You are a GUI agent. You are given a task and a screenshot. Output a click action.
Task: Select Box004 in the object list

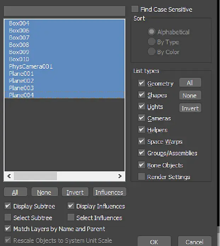click(19, 23)
